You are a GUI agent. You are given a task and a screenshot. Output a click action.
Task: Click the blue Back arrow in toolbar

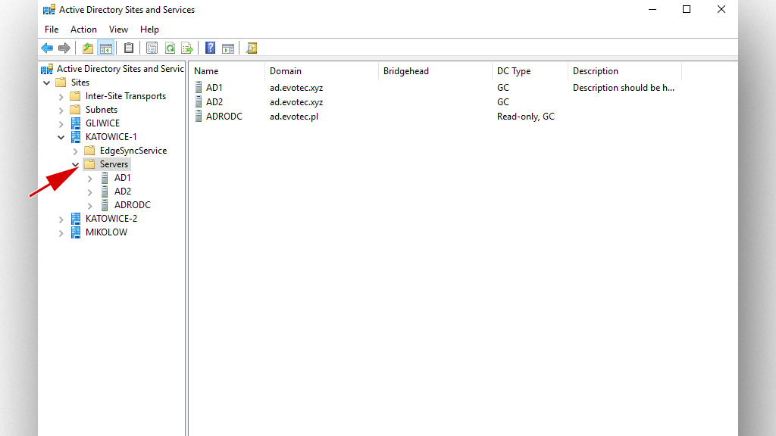(x=47, y=48)
